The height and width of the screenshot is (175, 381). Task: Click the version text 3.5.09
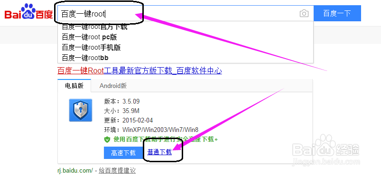(x=131, y=101)
